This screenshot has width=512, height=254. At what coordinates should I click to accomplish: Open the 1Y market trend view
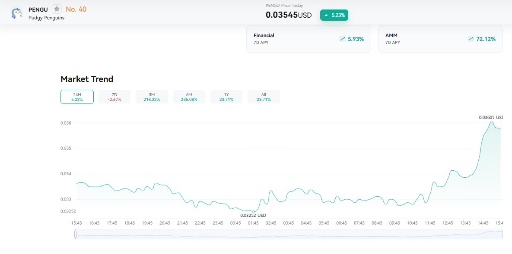(x=226, y=97)
